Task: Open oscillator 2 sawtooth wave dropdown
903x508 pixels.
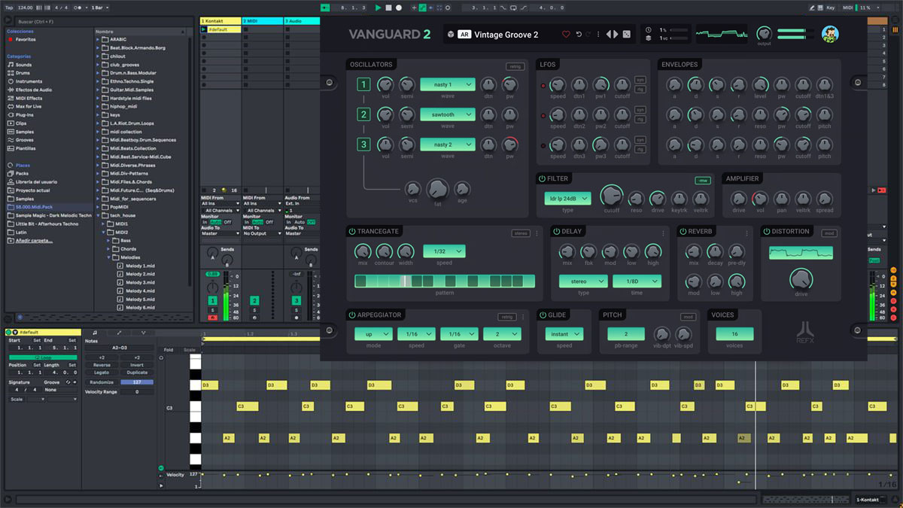Action: click(x=447, y=114)
